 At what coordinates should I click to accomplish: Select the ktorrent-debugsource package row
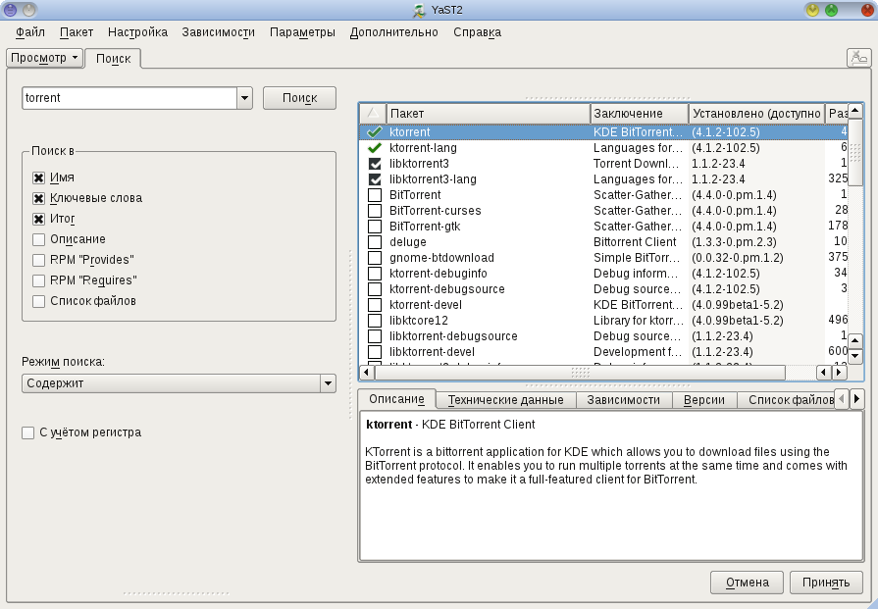(x=603, y=289)
